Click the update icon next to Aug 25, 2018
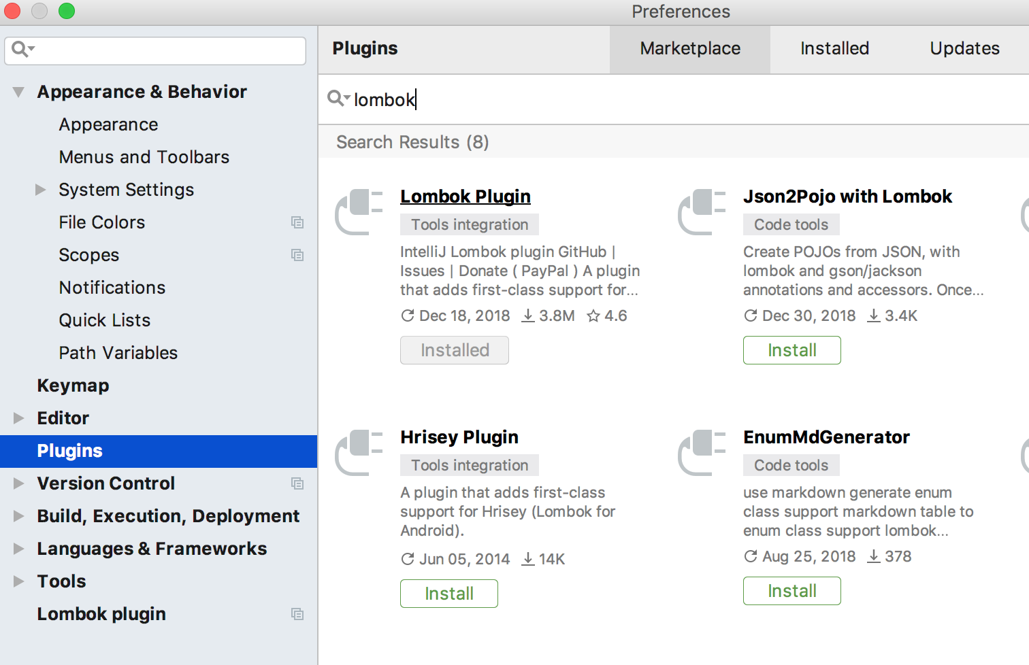Viewport: 1029px width, 665px height. click(x=751, y=556)
